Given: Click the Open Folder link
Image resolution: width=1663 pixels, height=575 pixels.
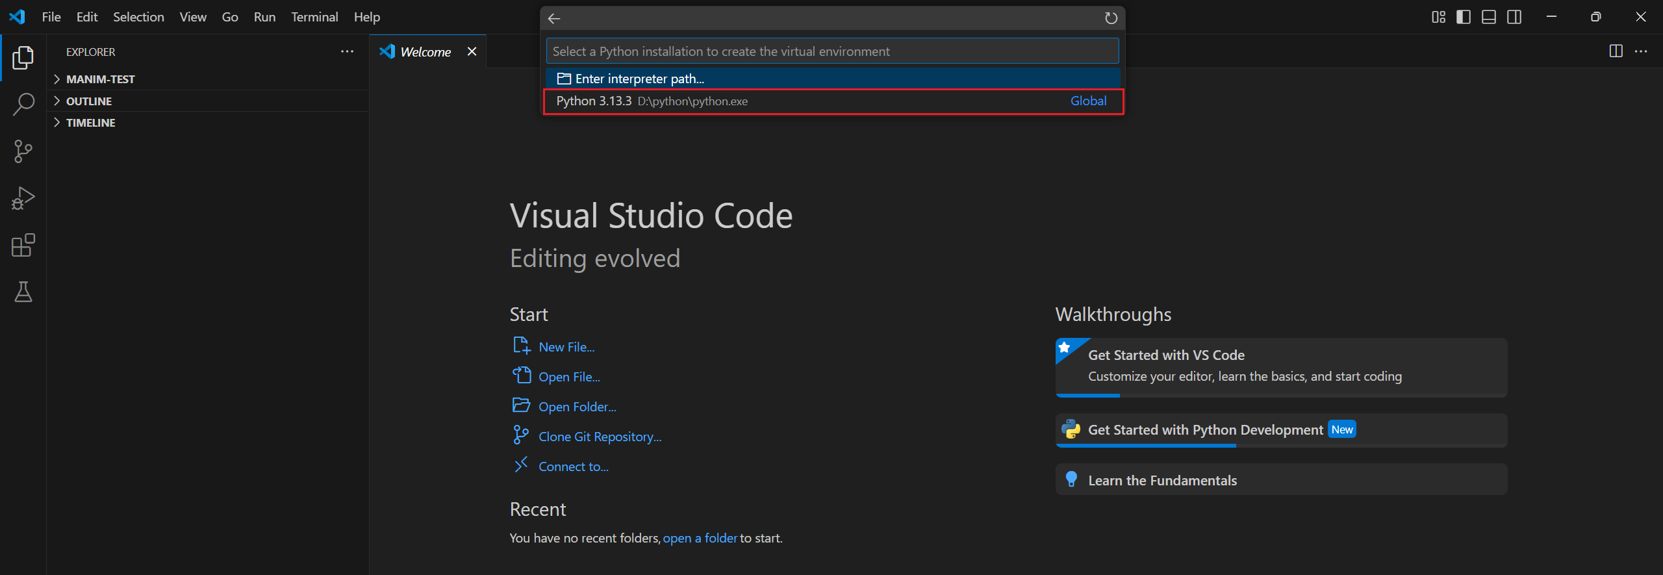Looking at the screenshot, I should 577,407.
